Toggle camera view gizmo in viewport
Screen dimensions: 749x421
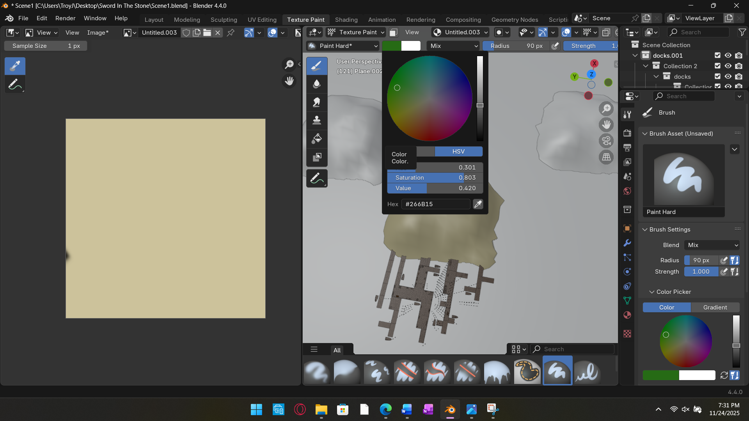pyautogui.click(x=606, y=141)
